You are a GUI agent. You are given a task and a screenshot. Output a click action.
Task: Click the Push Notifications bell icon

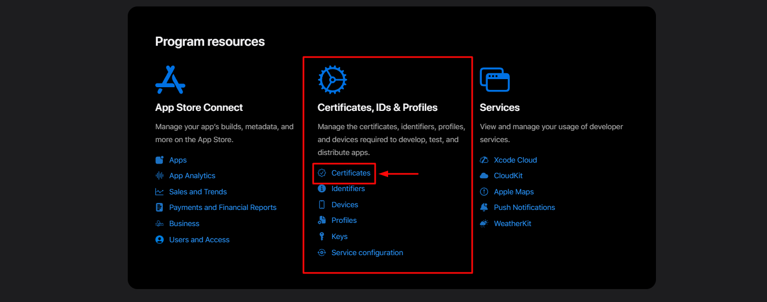(484, 207)
